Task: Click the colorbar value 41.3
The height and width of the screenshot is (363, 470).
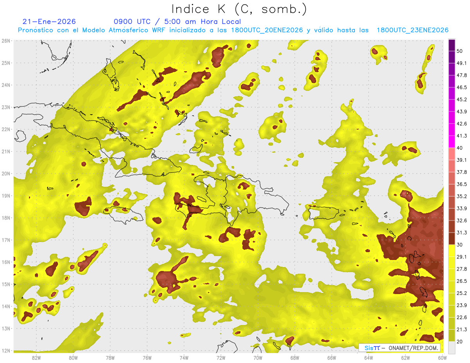Action: 462,136
